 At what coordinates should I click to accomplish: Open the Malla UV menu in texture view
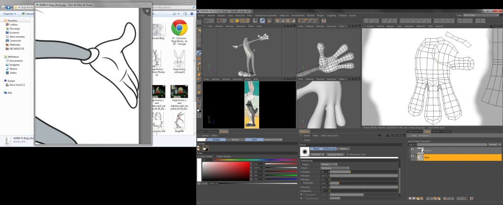point(420,26)
